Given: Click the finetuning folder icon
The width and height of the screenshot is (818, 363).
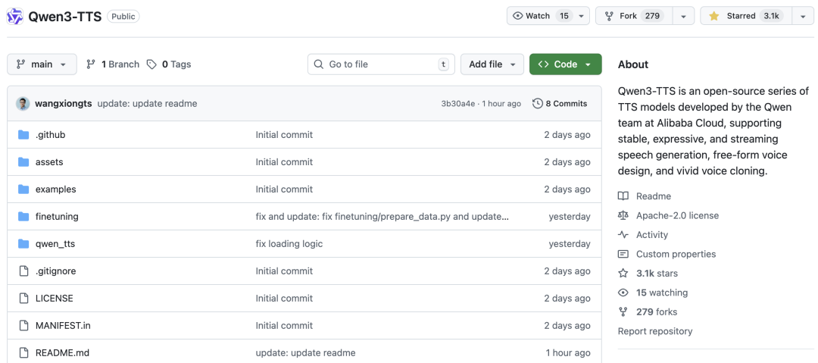Looking at the screenshot, I should coord(23,216).
